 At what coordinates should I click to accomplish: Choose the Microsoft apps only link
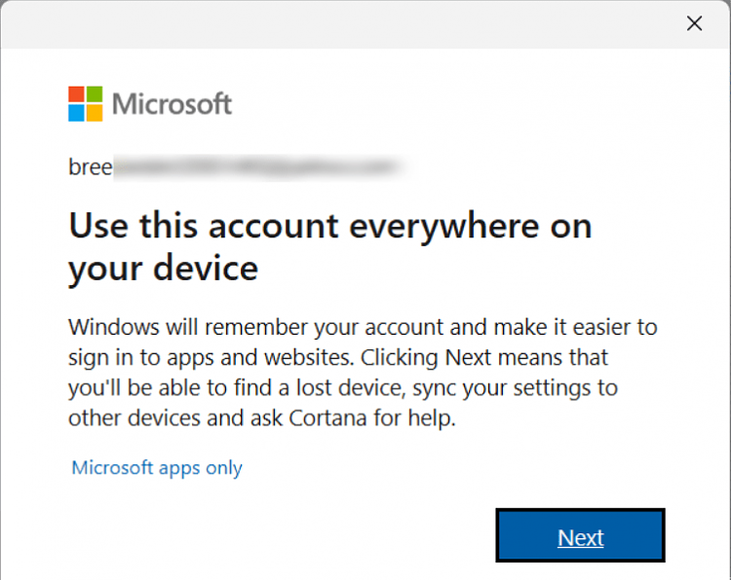pos(157,467)
